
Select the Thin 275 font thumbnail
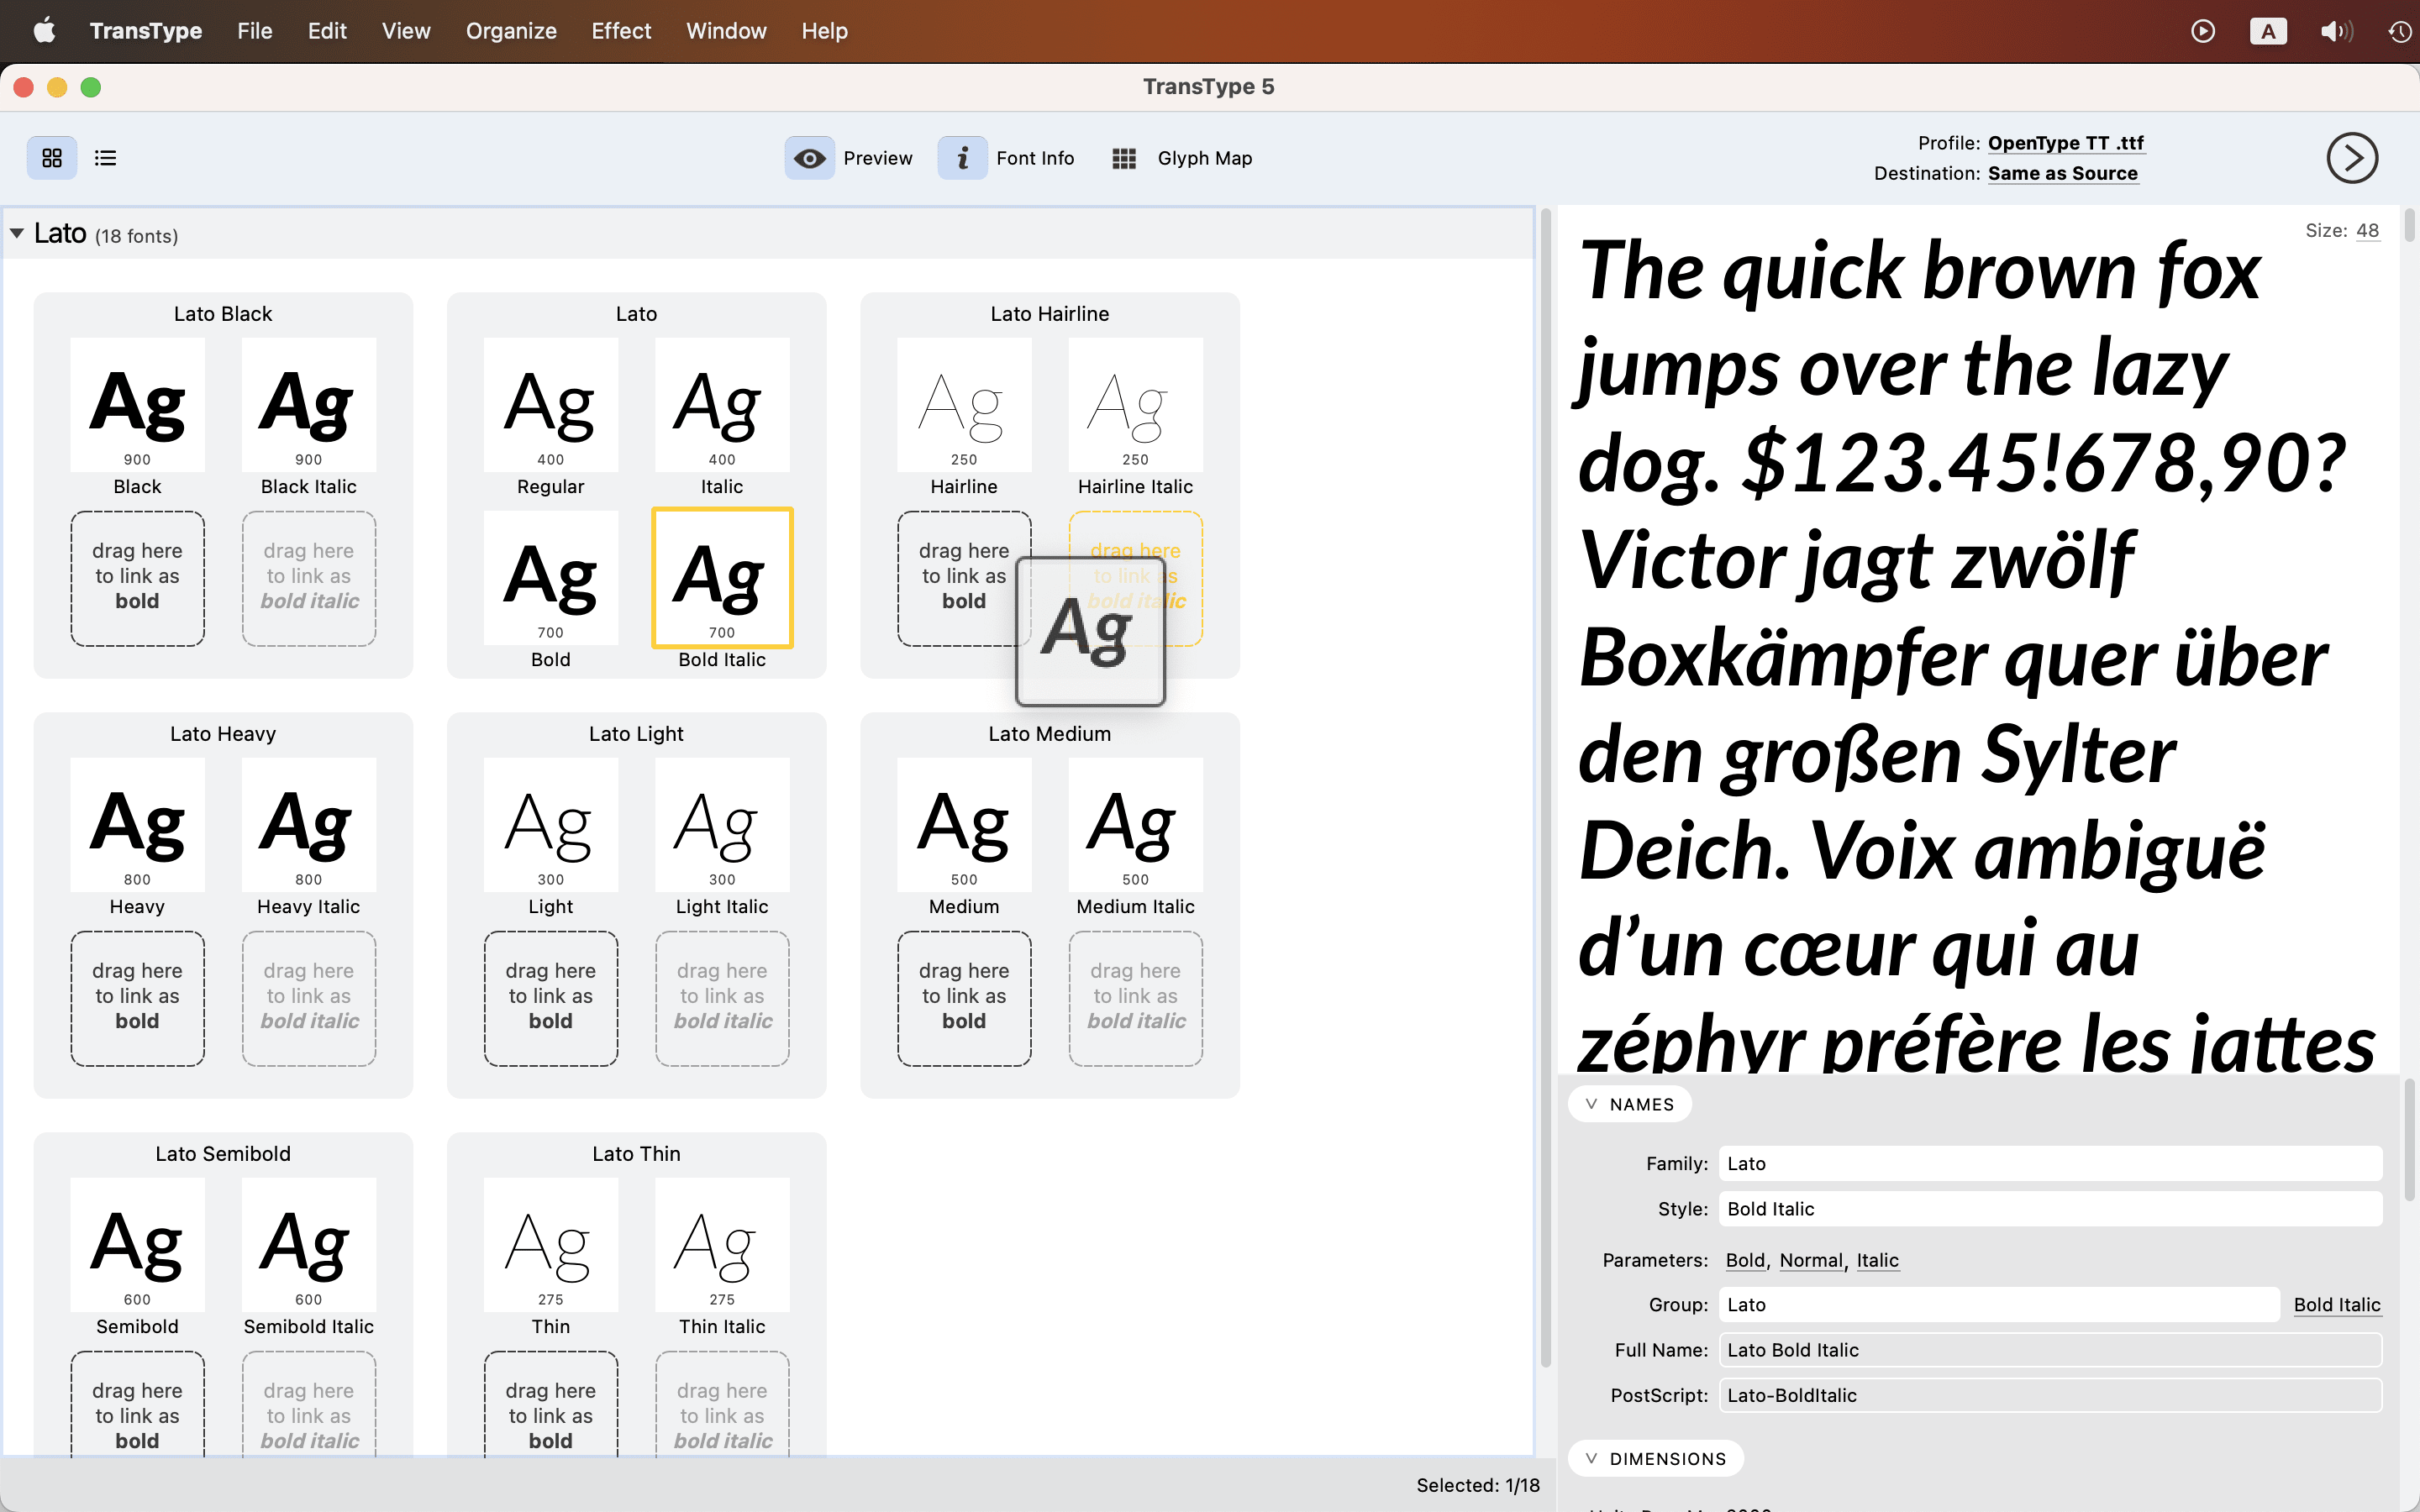pyautogui.click(x=551, y=1244)
